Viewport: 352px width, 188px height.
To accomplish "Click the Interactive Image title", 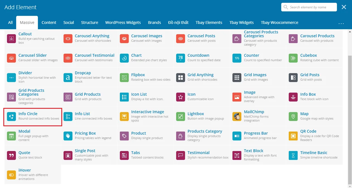I will click(x=148, y=112).
